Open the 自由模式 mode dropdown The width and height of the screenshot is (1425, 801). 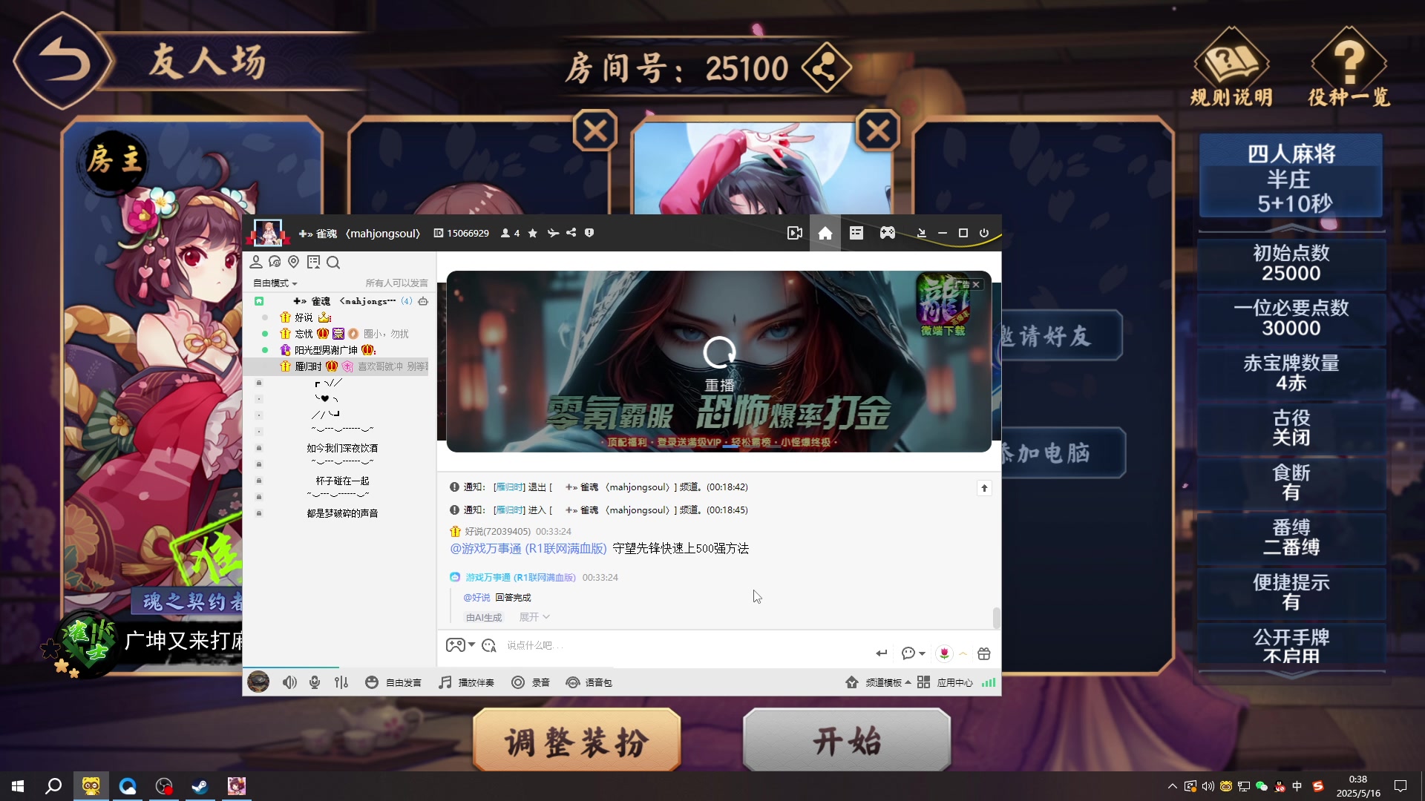point(275,283)
